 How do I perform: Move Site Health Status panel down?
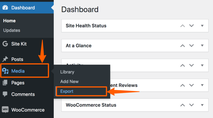(191, 26)
